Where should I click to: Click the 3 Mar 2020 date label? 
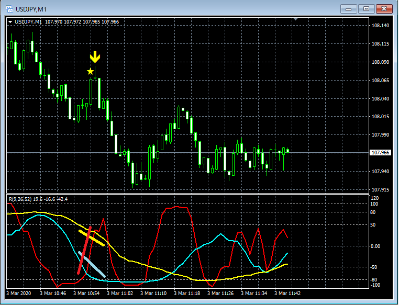pos(18,293)
